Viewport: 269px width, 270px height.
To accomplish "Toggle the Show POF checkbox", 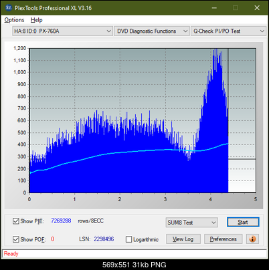I will click(x=16, y=239).
